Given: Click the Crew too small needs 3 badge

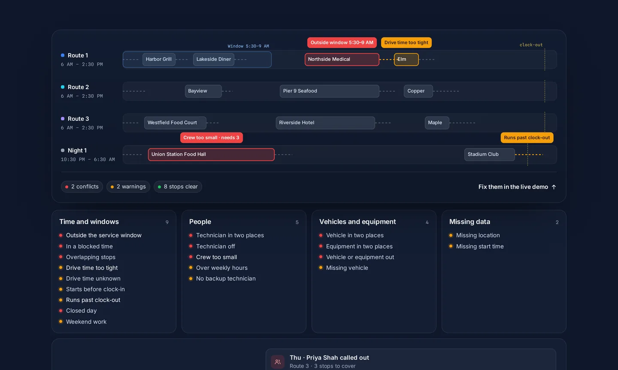Looking at the screenshot, I should click(212, 138).
